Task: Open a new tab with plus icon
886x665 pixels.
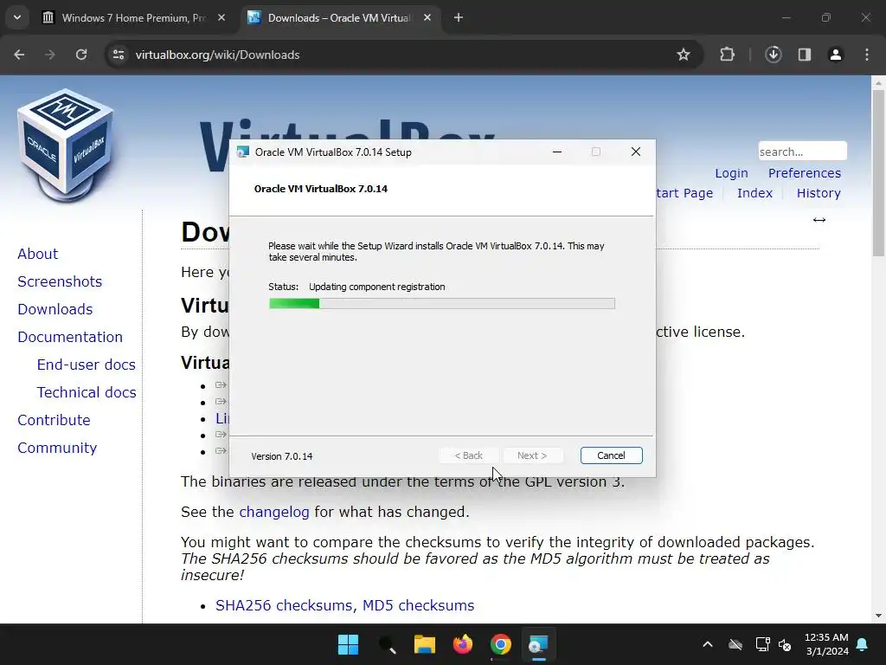Action: click(x=459, y=17)
